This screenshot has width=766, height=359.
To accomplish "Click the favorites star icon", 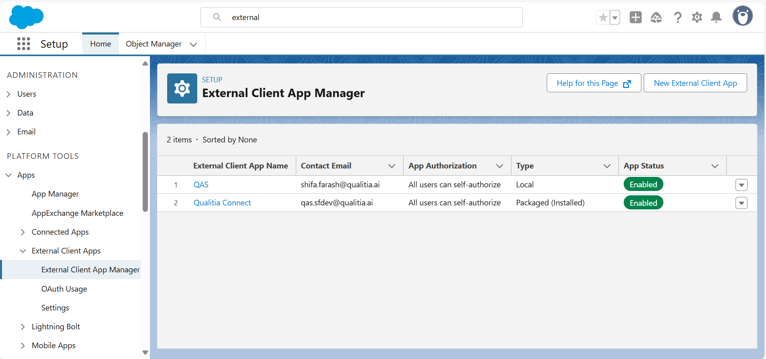I will (602, 17).
